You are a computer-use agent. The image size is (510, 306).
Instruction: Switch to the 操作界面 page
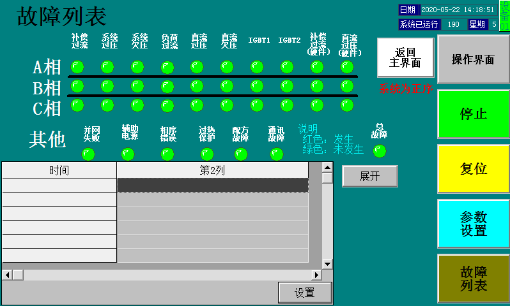point(473,59)
